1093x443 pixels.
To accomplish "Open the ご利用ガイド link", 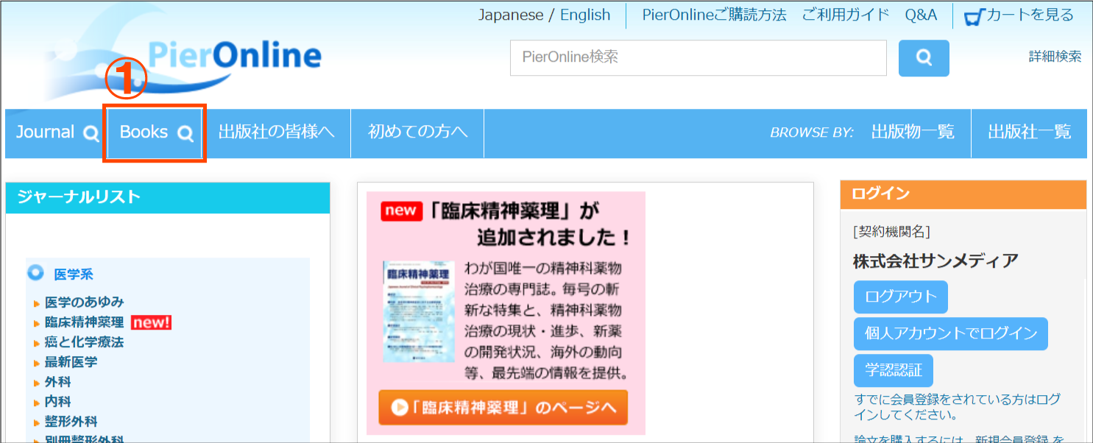I will (846, 15).
